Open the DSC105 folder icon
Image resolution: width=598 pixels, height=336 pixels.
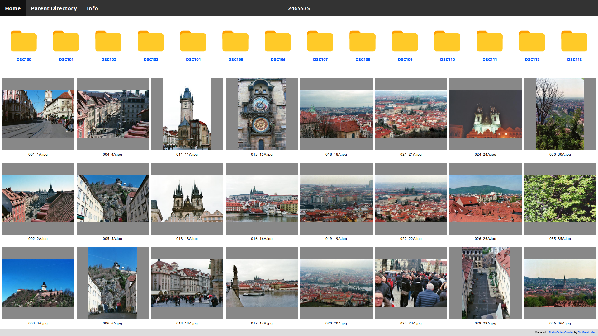(235, 41)
